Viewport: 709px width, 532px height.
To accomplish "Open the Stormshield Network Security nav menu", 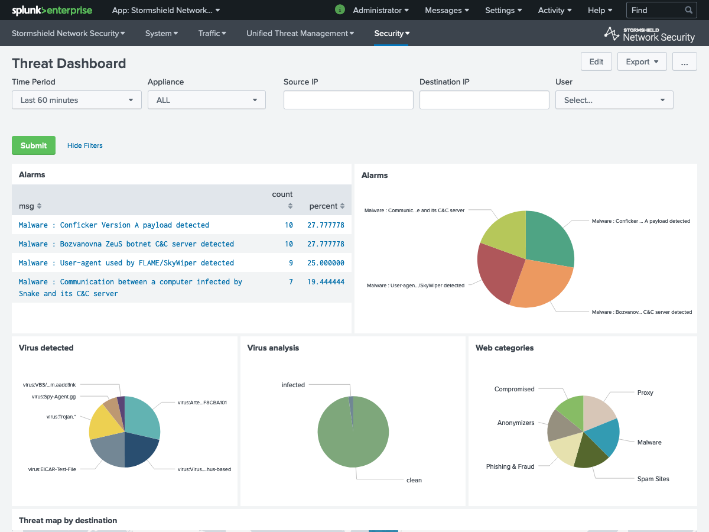I will click(69, 33).
